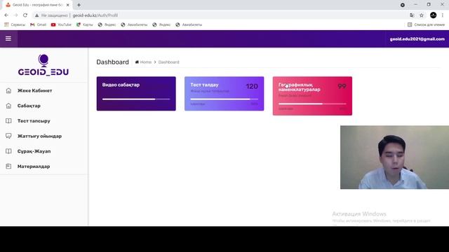Click the not-secure warning icon
The image size is (449, 252).
pyautogui.click(x=36, y=15)
